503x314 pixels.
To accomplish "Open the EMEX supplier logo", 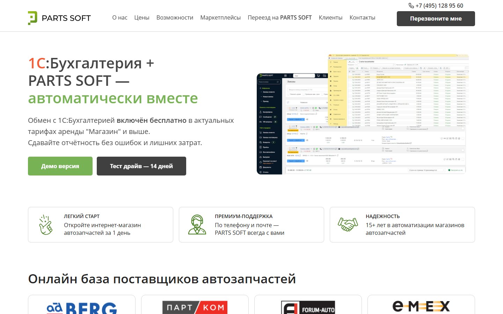I will 421,307.
